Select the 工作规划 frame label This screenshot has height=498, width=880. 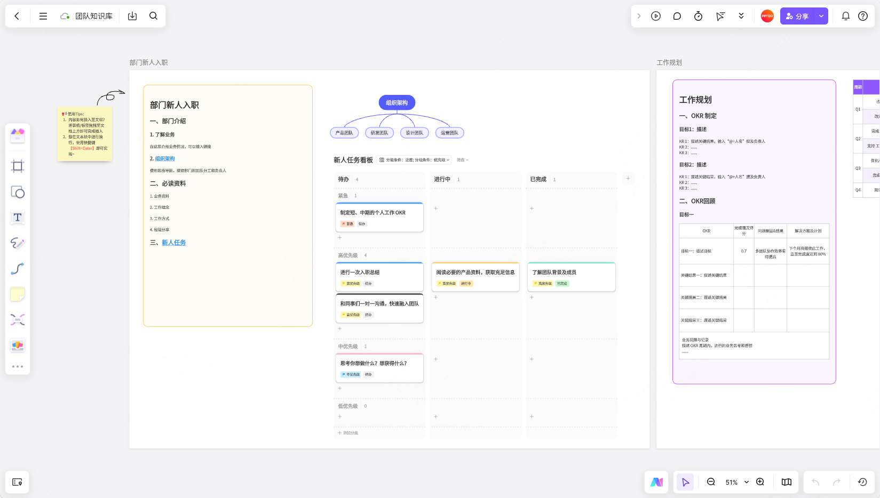[669, 62]
